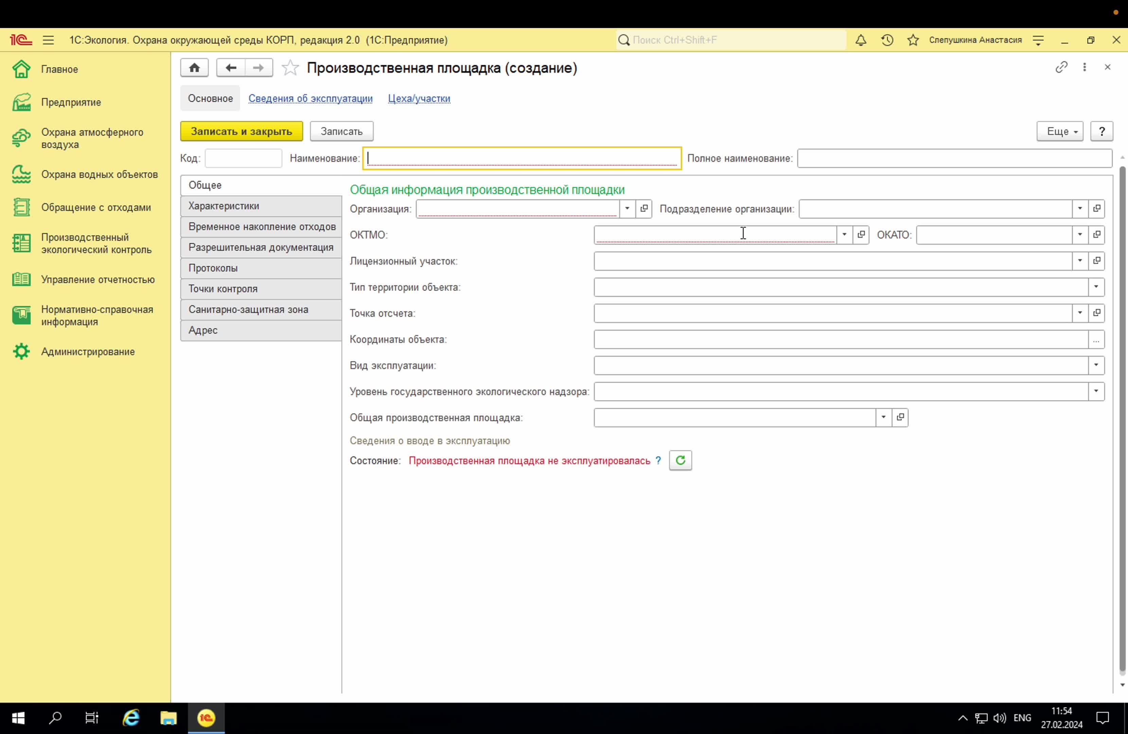Image resolution: width=1128 pixels, height=734 pixels.
Task: Focus the Наименование input field
Action: (x=522, y=158)
